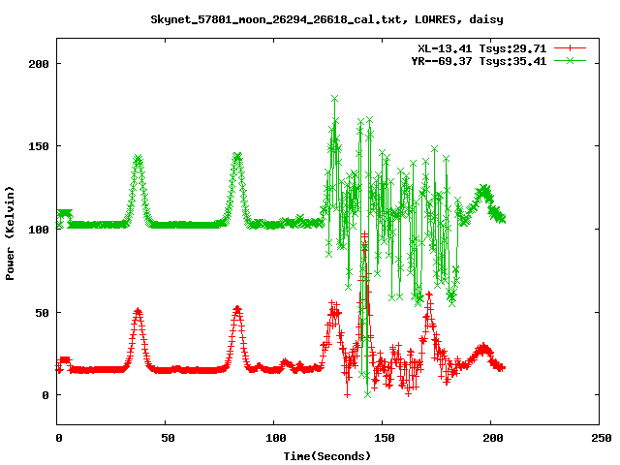Click the Power (Kelvin) y-axis label
Image resolution: width=620 pixels, height=465 pixels.
[10, 233]
